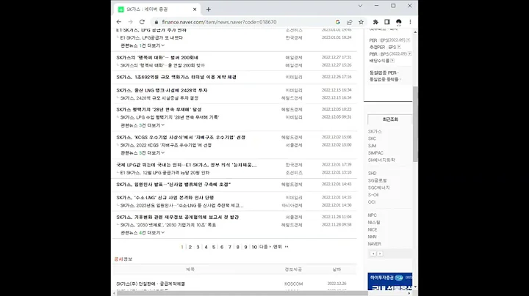Image resolution: width=529 pixels, height=296 pixels.
Task: Open the Chrome extensions puzzle icon
Action: [x=375, y=22]
